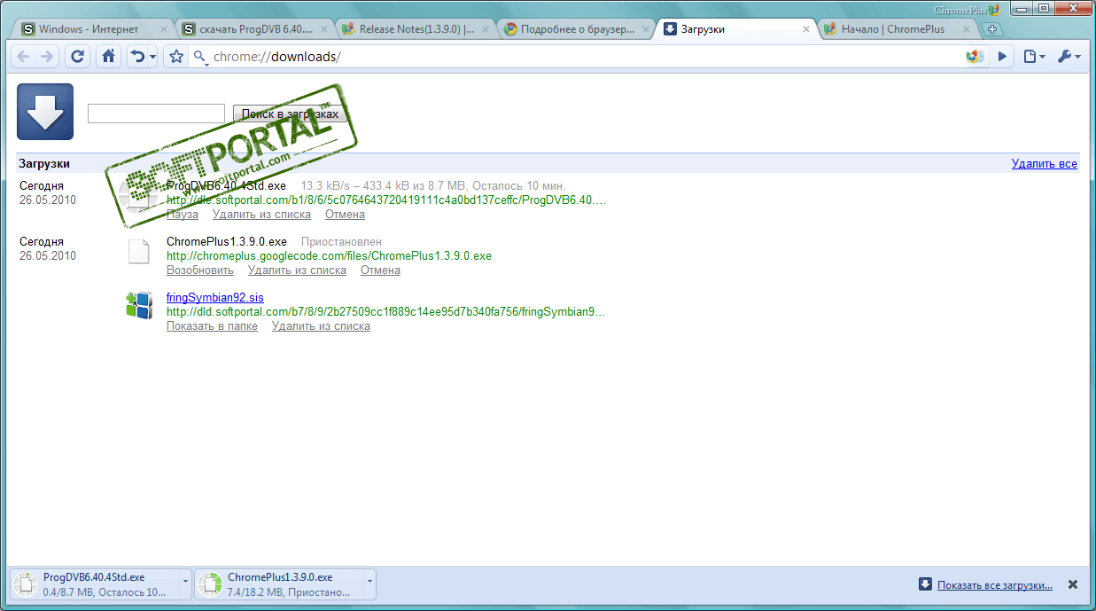Click the download arrow icon beside Показать все загрузки
The height and width of the screenshot is (611, 1096).
tap(926, 584)
